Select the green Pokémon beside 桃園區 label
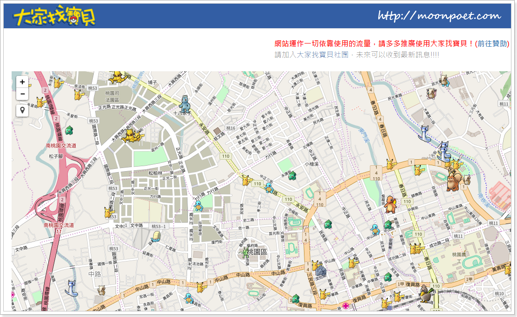This screenshot has width=517, height=317. click(245, 251)
